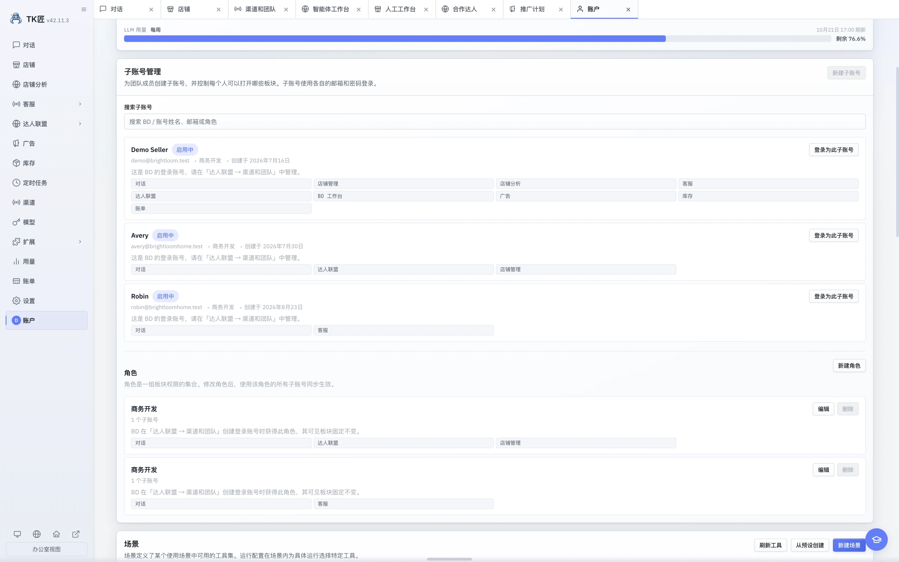The height and width of the screenshot is (562, 899).
Task: Open 定时任务 in the sidebar
Action: click(x=46, y=183)
